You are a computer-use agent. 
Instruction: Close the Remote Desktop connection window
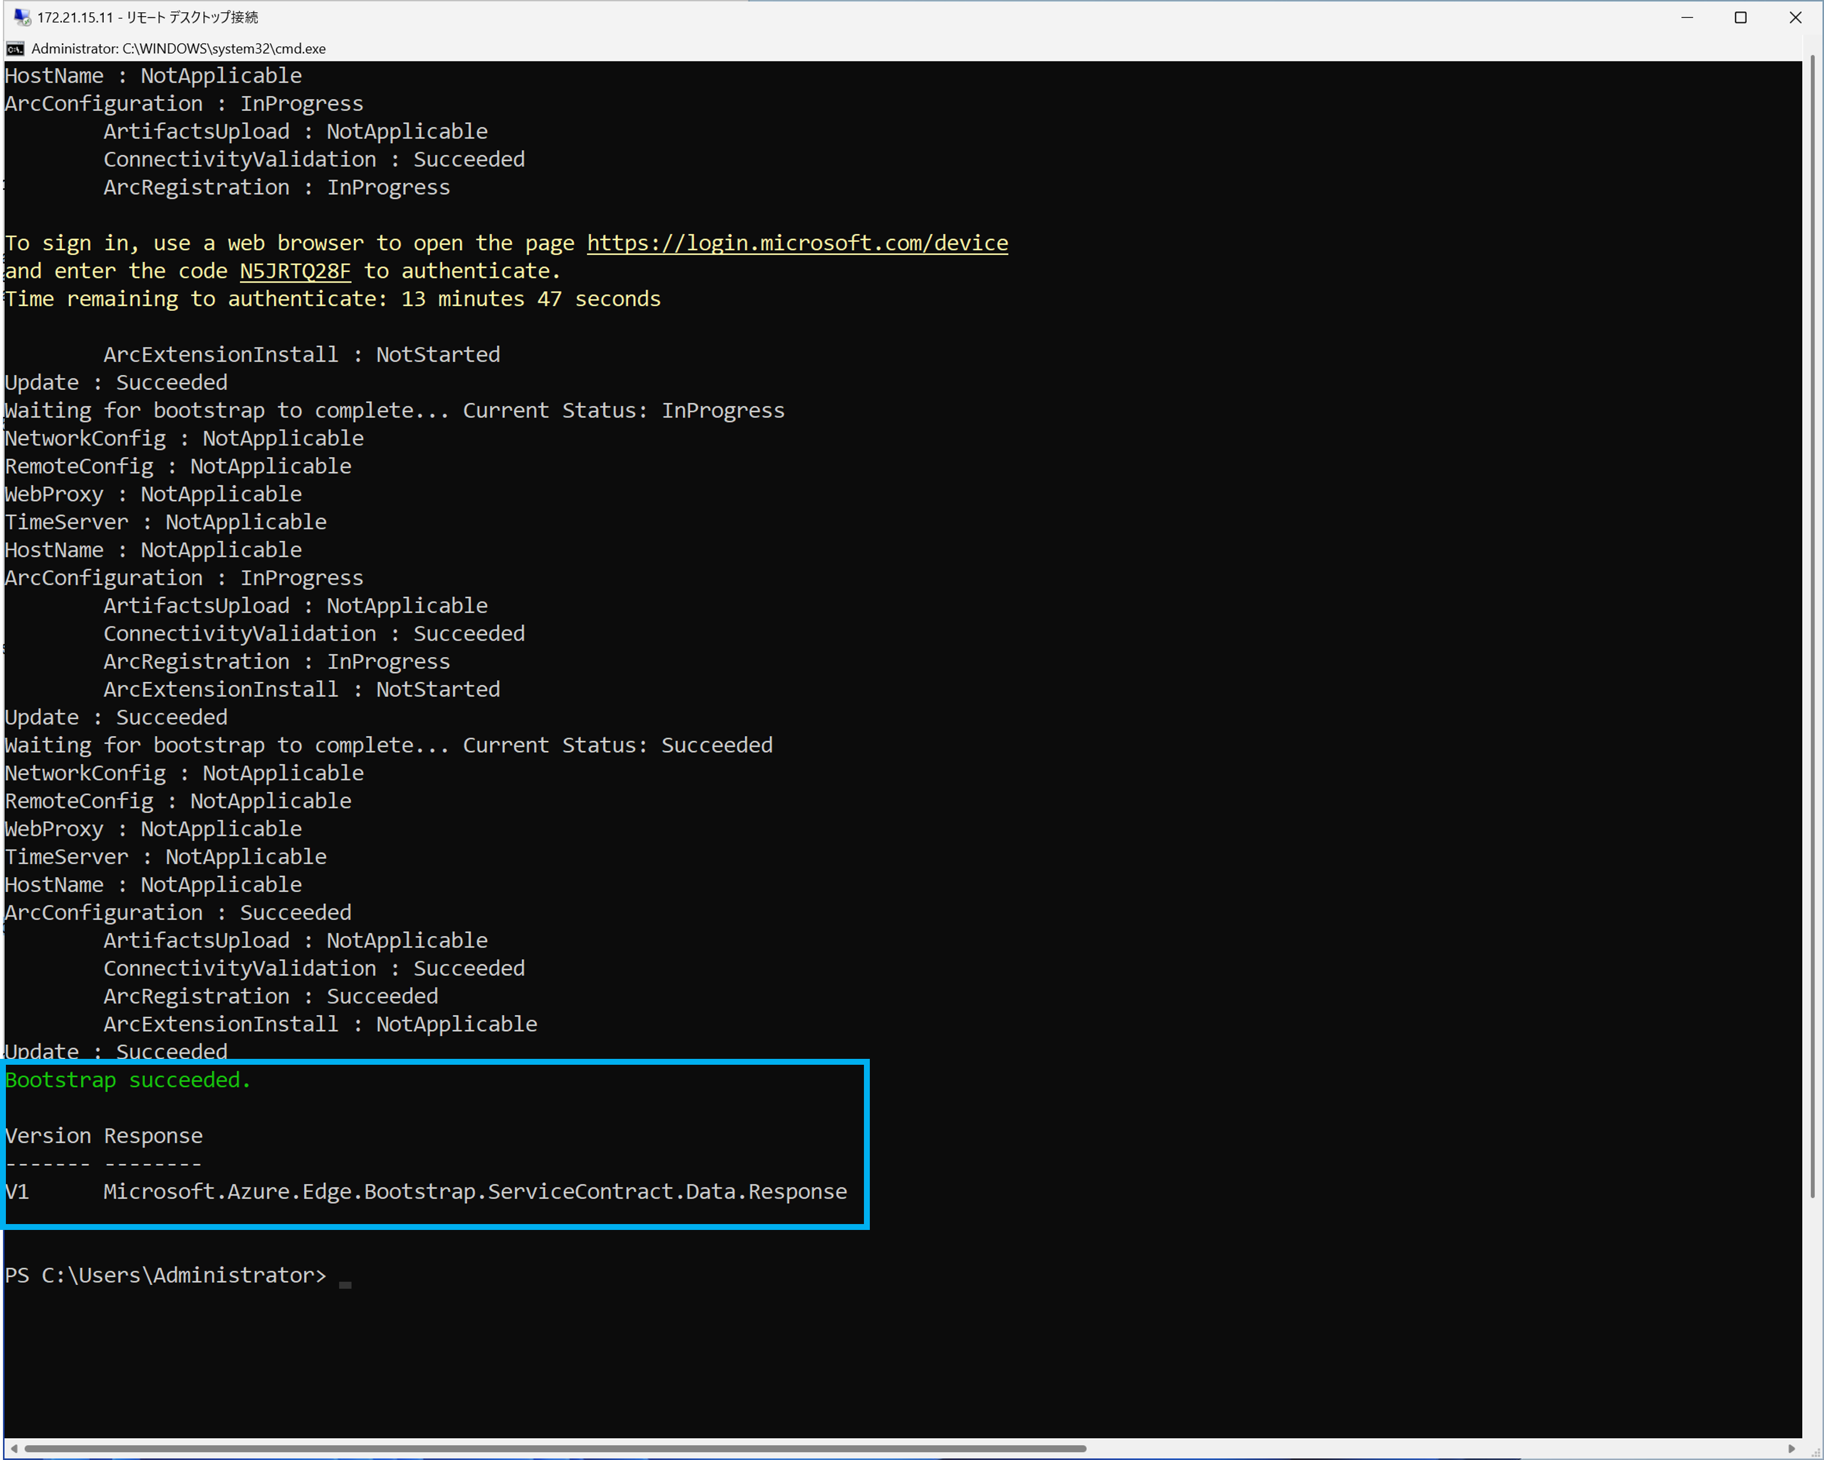coord(1795,17)
